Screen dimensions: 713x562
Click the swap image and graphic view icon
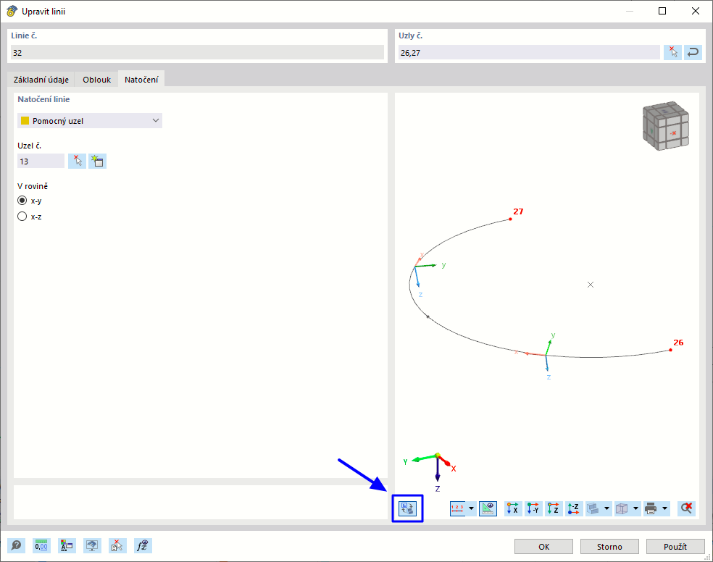[x=407, y=508]
